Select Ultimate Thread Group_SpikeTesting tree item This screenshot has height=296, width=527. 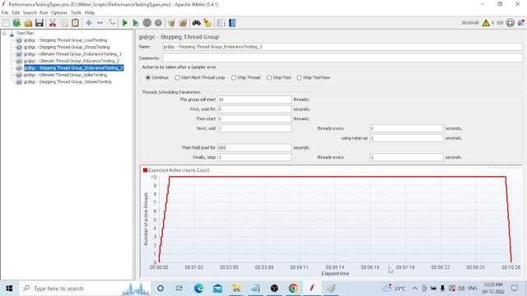pos(65,75)
